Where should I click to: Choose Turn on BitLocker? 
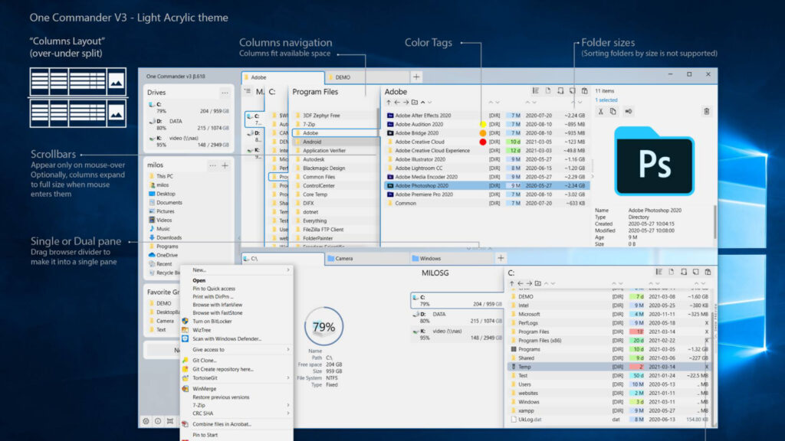point(212,322)
